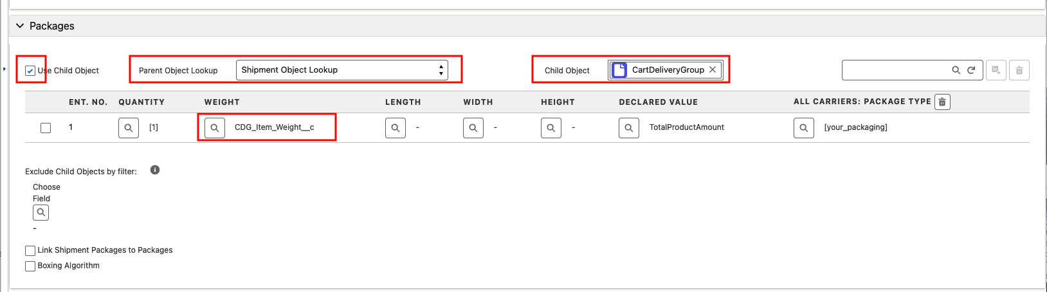This screenshot has width=1047, height=292.
Task: Click the Width field lookup icon
Action: (x=473, y=128)
